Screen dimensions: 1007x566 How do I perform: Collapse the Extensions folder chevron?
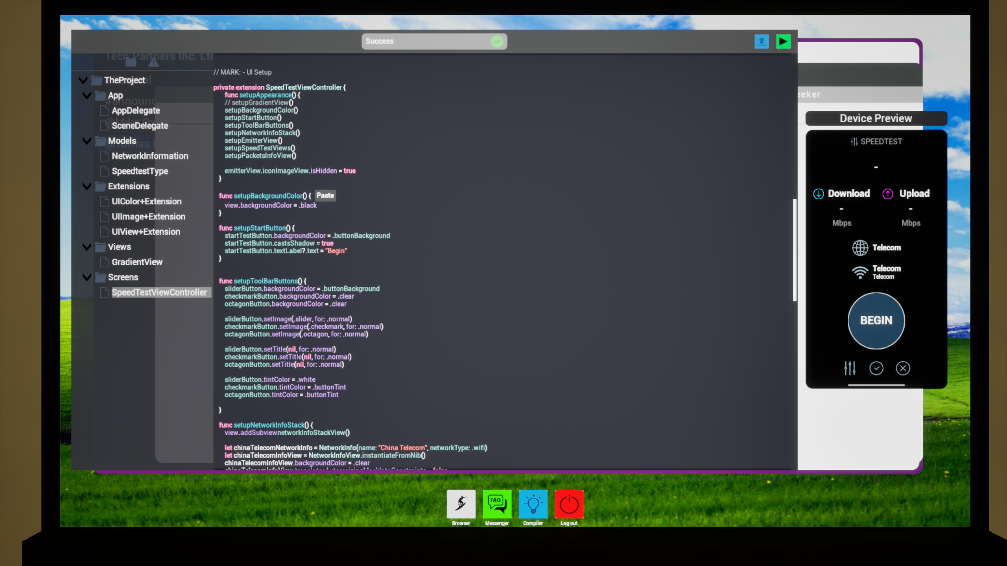click(x=87, y=186)
